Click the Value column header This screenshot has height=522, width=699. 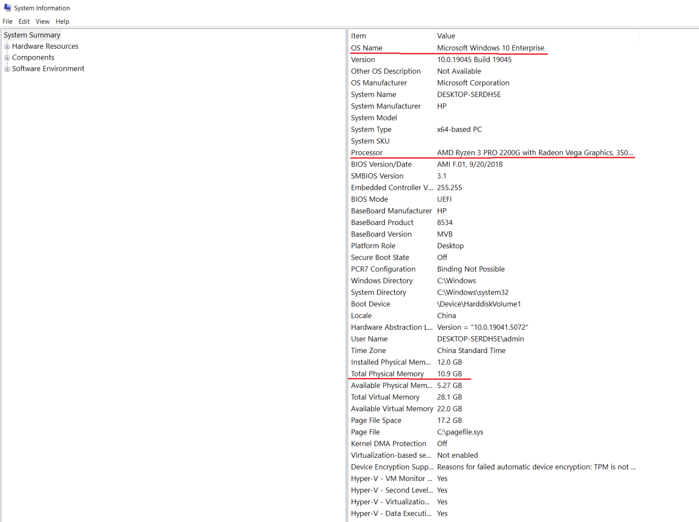point(446,36)
